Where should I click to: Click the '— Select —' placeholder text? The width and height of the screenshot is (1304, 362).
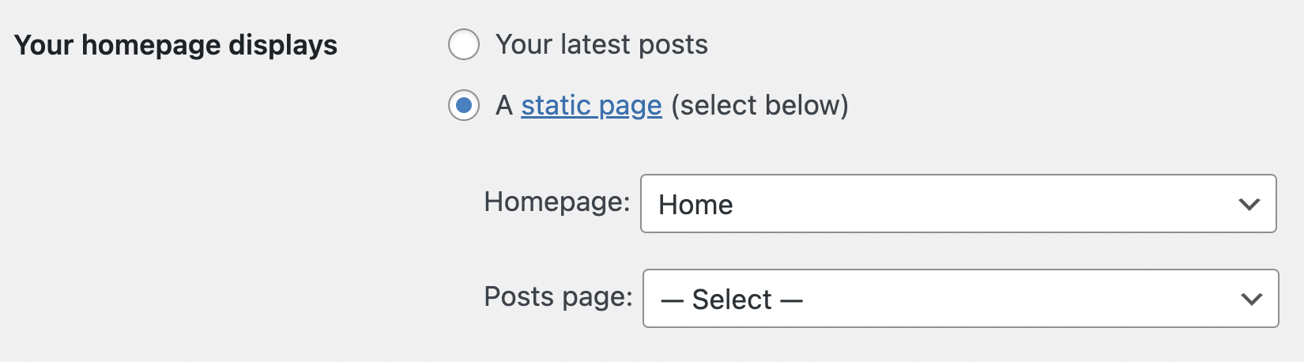pos(732,300)
